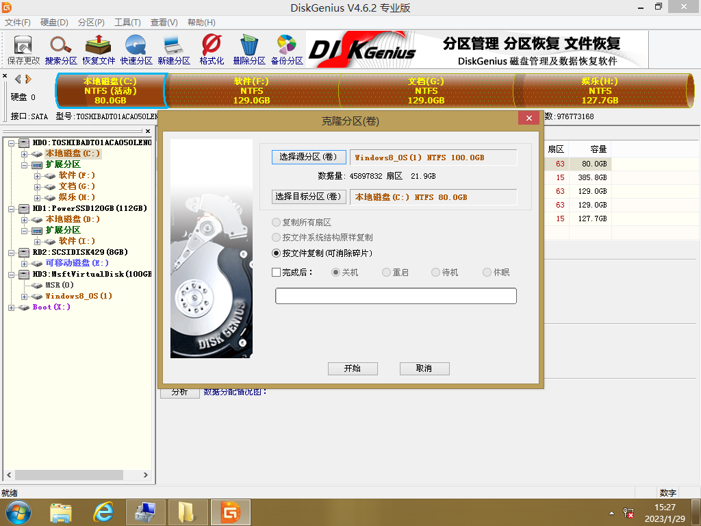Select 按文件系统结构原样复制 option
The height and width of the screenshot is (526, 701).
pos(322,238)
